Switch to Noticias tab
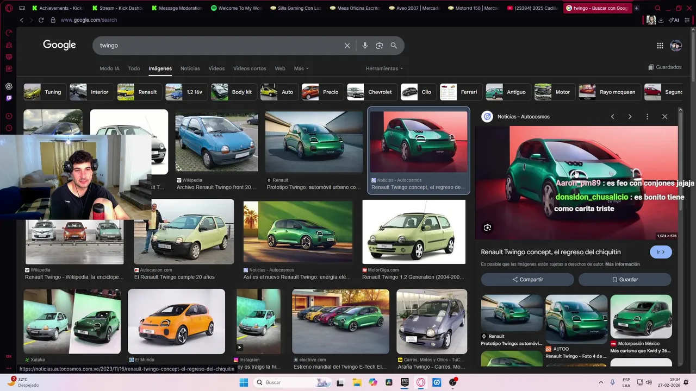Viewport: 696px width, 391px height. (x=190, y=68)
